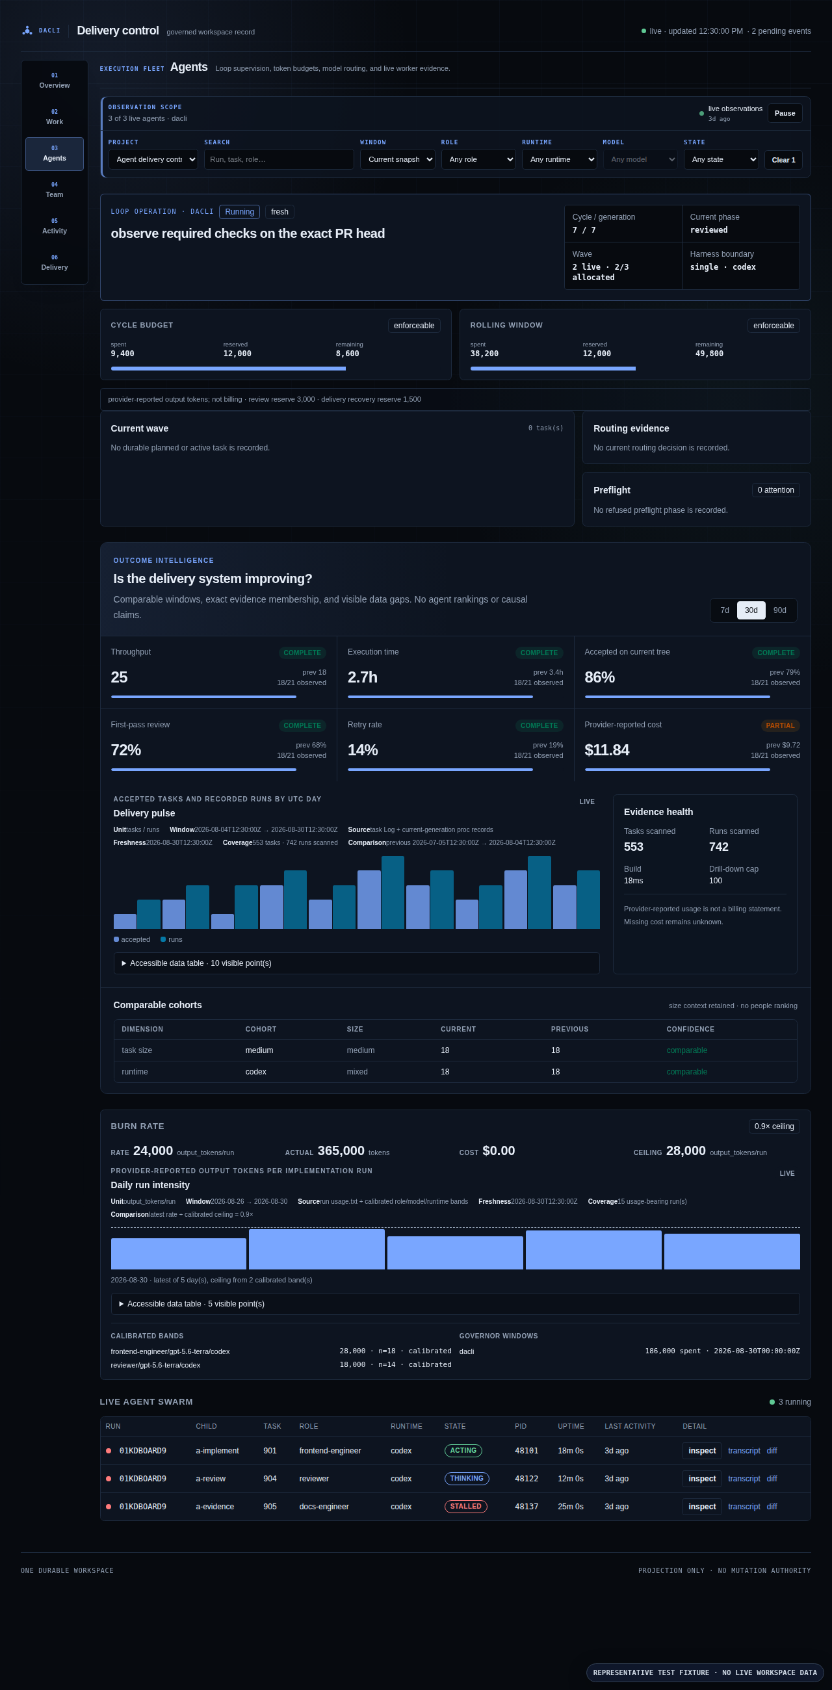832x1690 pixels.
Task: Click the search field for runs and tasks
Action: [279, 159]
